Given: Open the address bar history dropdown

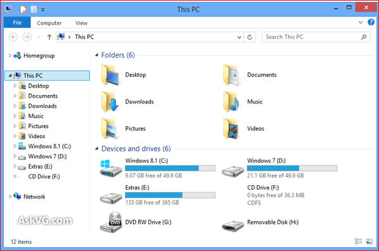Looking at the screenshot, I should click(239, 37).
